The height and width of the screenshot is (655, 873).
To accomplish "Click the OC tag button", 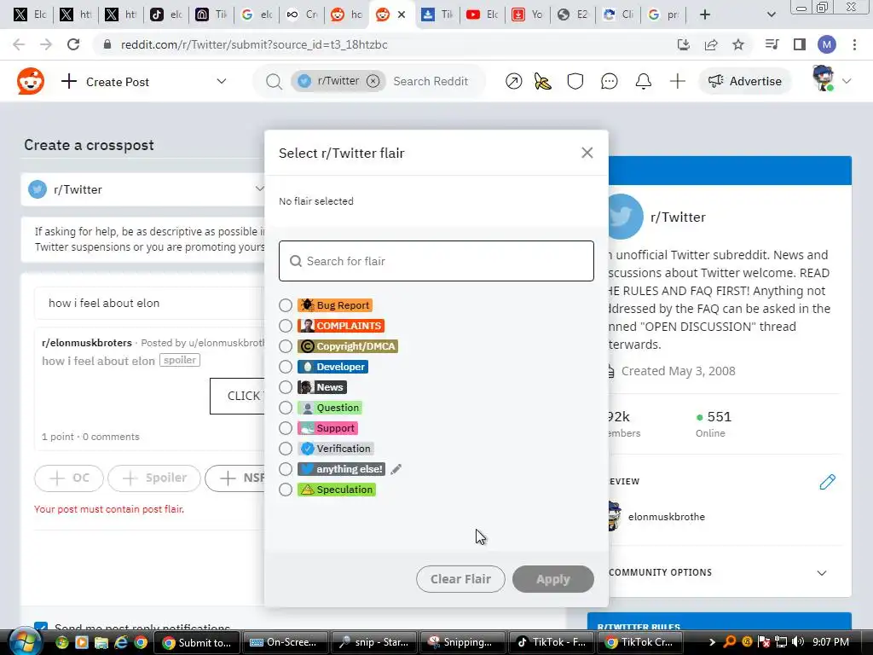I will point(69,478).
